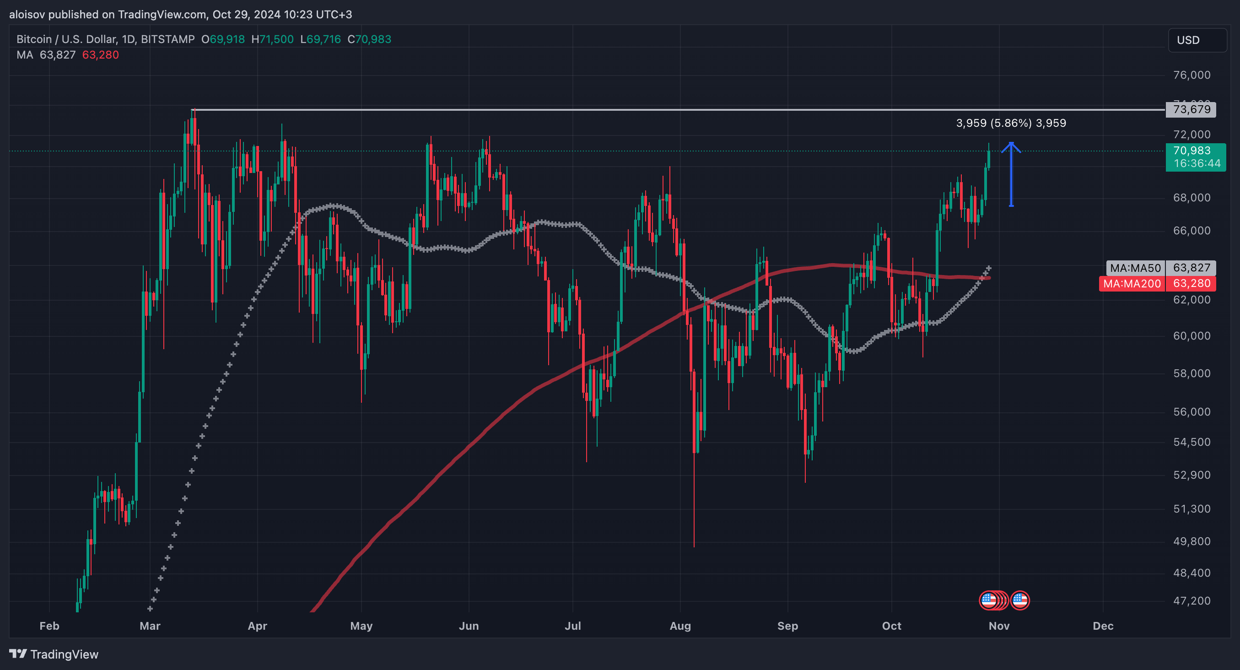Click the 47,200 price axis label

[x=1192, y=601]
